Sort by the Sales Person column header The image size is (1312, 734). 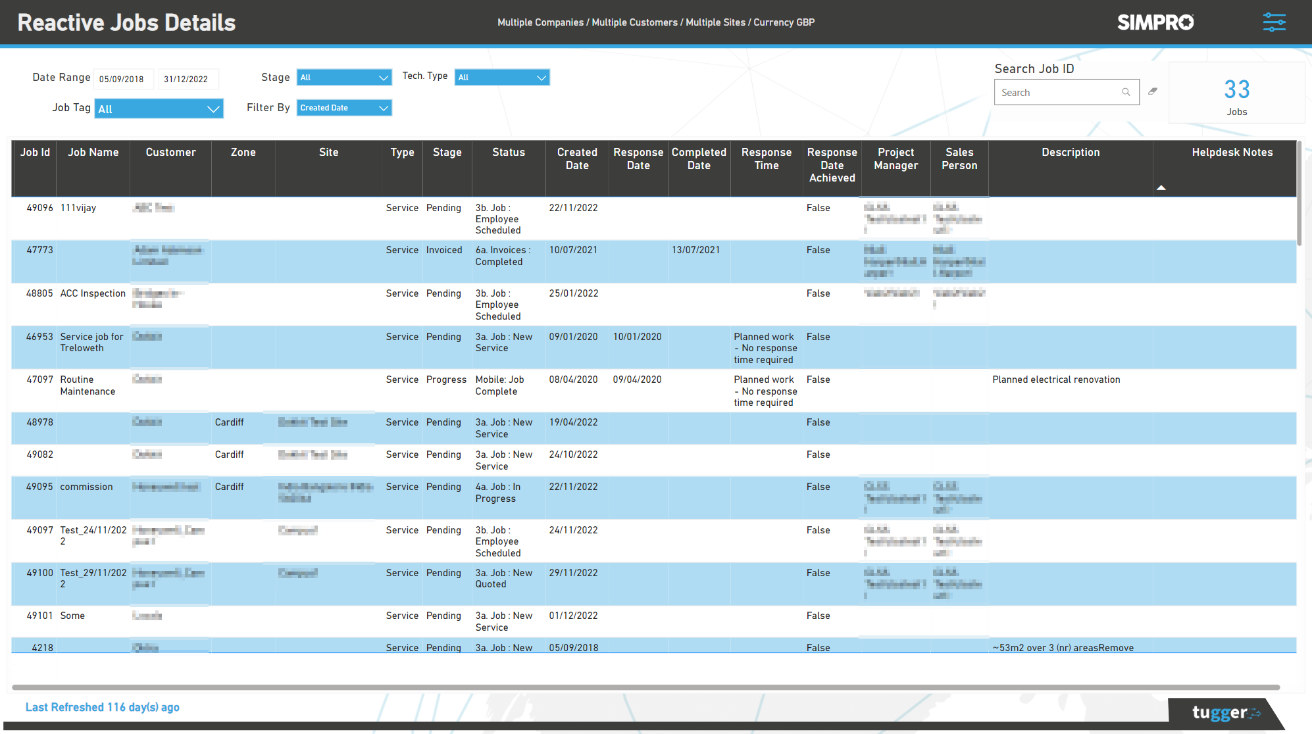[959, 159]
